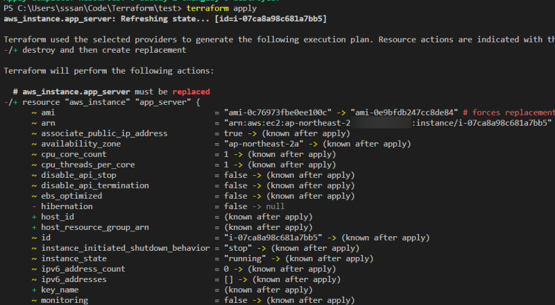Screen dimensions: 555x305
Task: Click the ebs_optimized attribute name
Action: (71, 196)
